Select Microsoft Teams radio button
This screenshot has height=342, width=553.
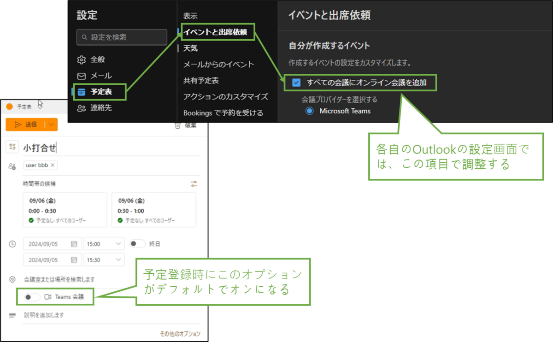309,111
